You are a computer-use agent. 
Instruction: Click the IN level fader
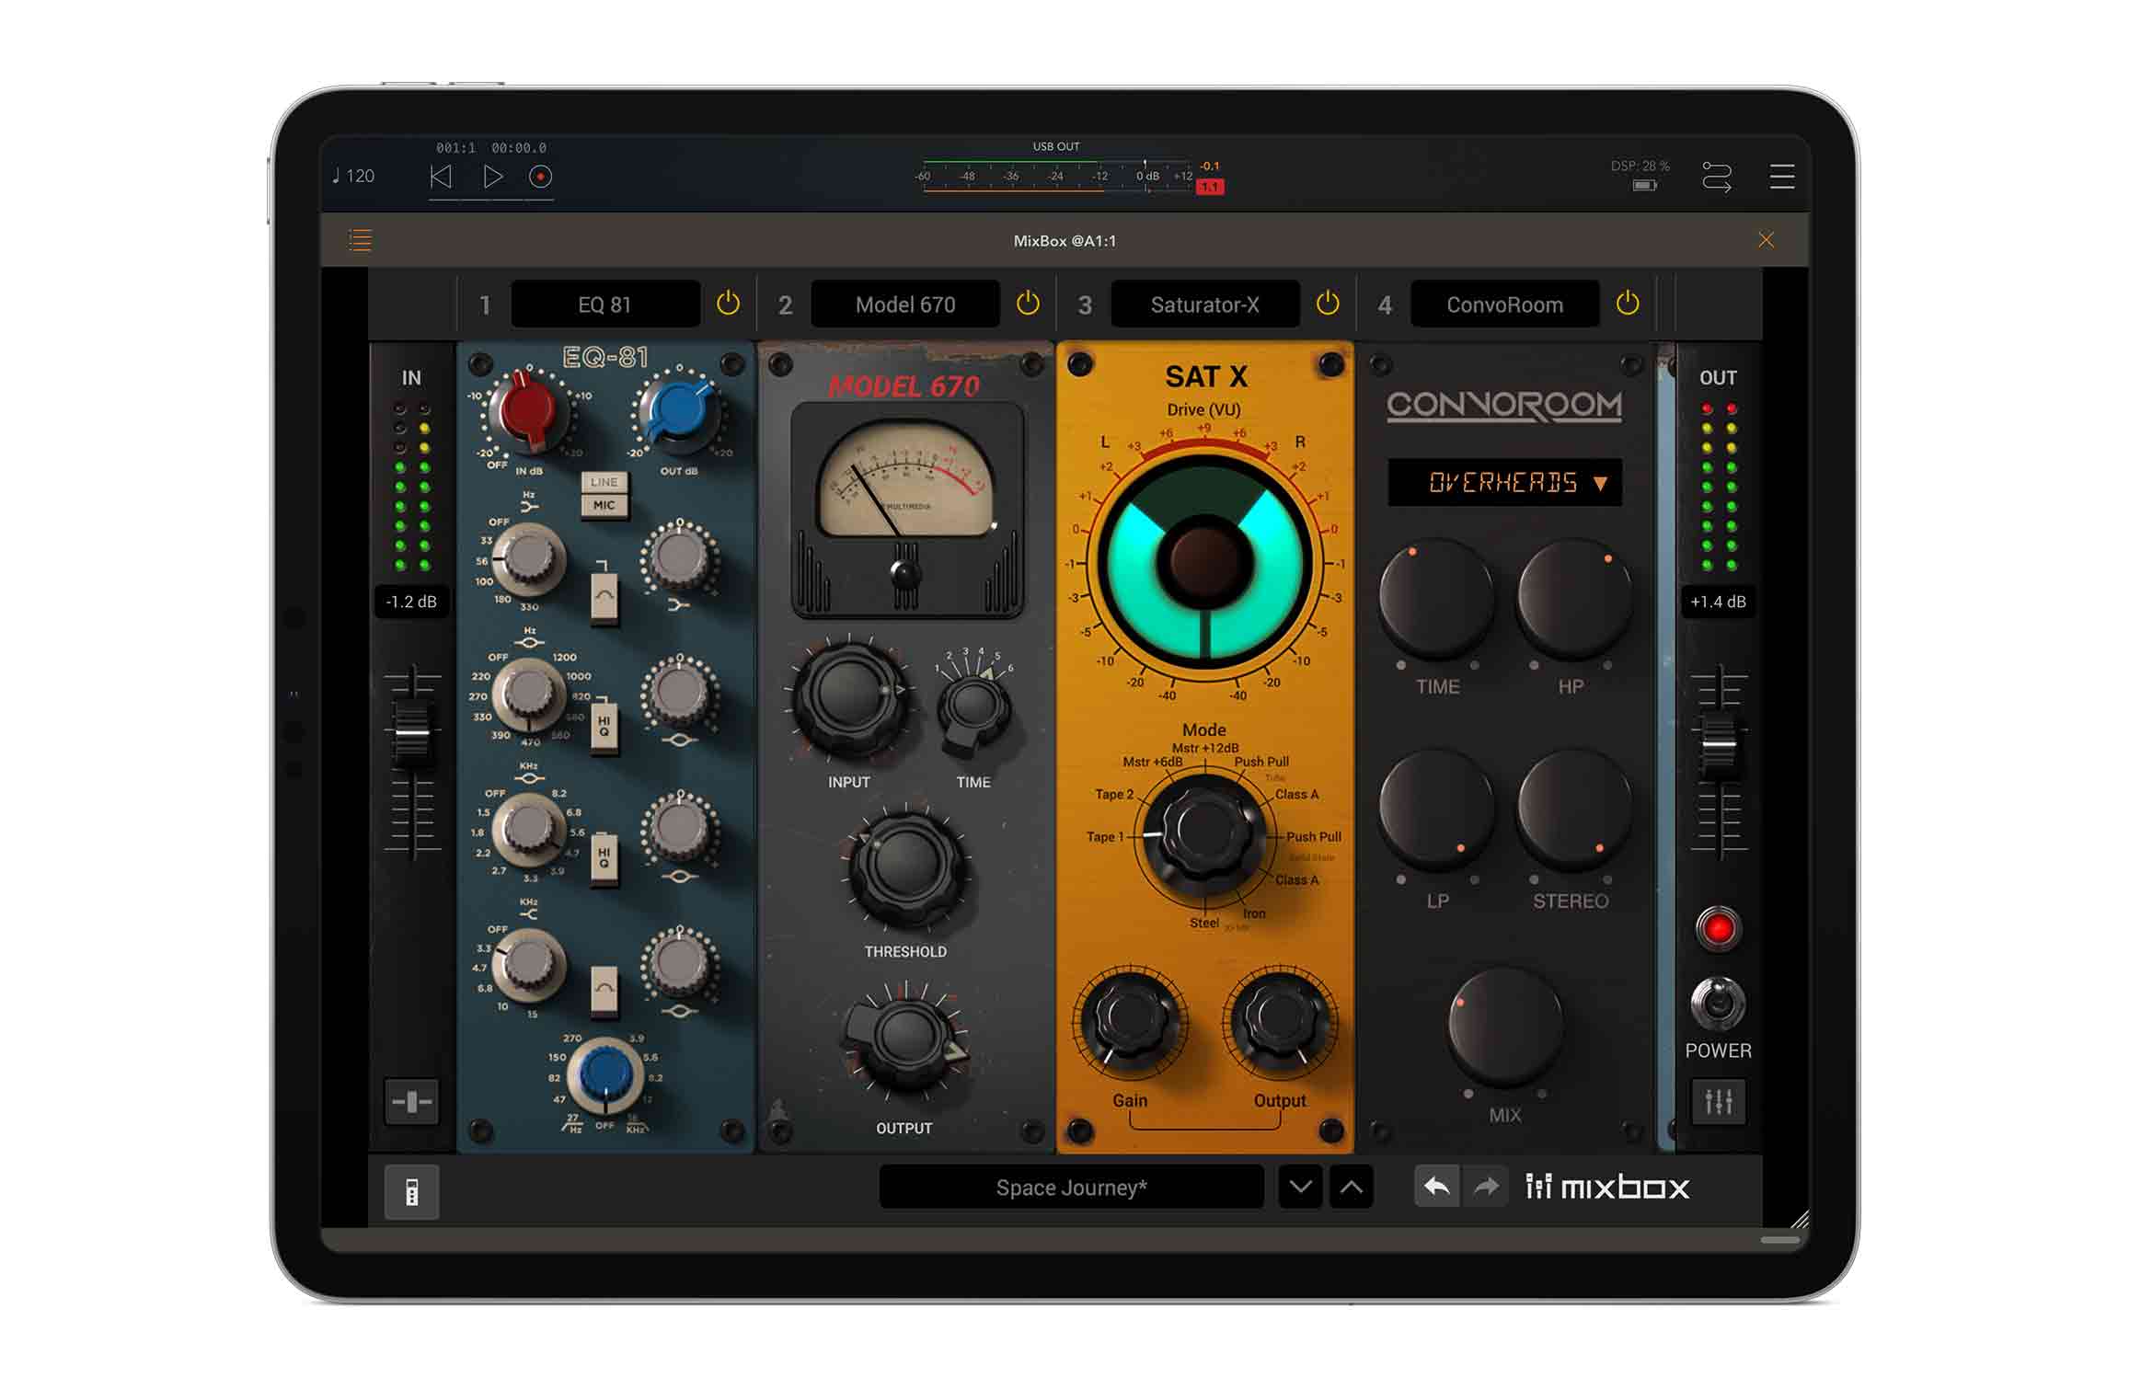click(411, 733)
